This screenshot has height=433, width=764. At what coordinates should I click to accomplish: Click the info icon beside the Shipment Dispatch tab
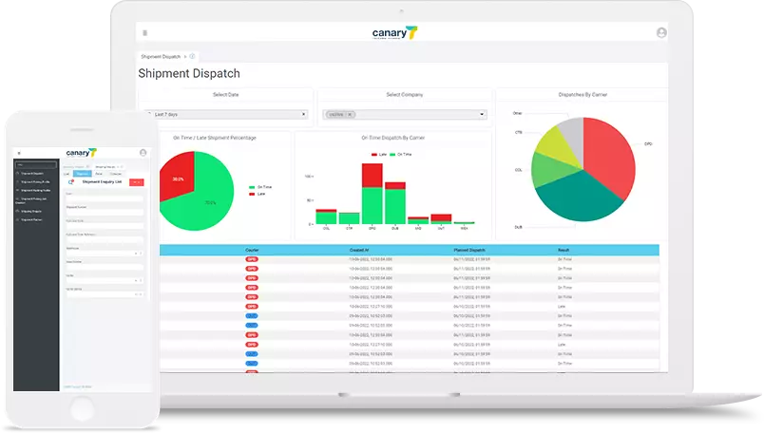193,57
